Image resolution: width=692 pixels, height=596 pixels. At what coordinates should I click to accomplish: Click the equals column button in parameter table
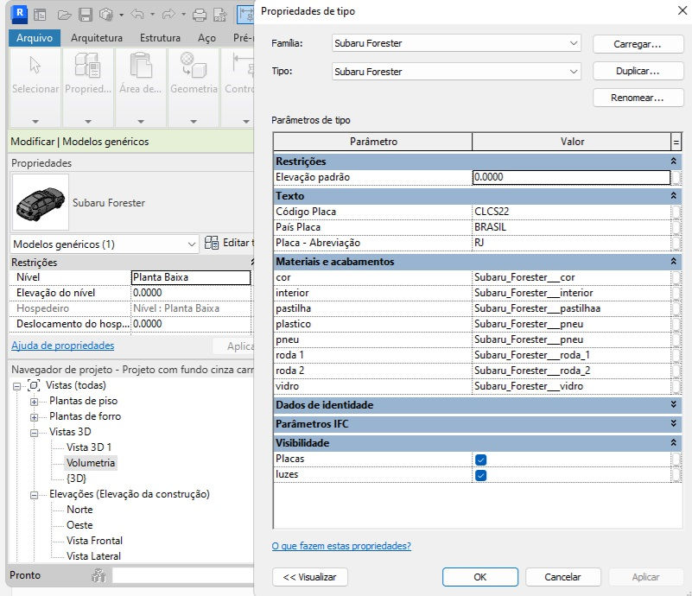point(676,142)
